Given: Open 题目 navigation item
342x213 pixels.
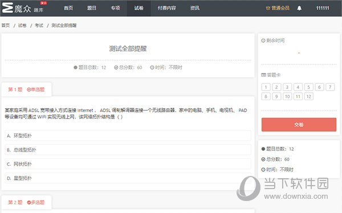Looking at the screenshot, I should pyautogui.click(x=92, y=8).
